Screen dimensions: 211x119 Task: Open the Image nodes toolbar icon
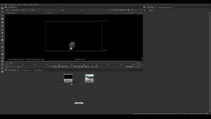2,8
